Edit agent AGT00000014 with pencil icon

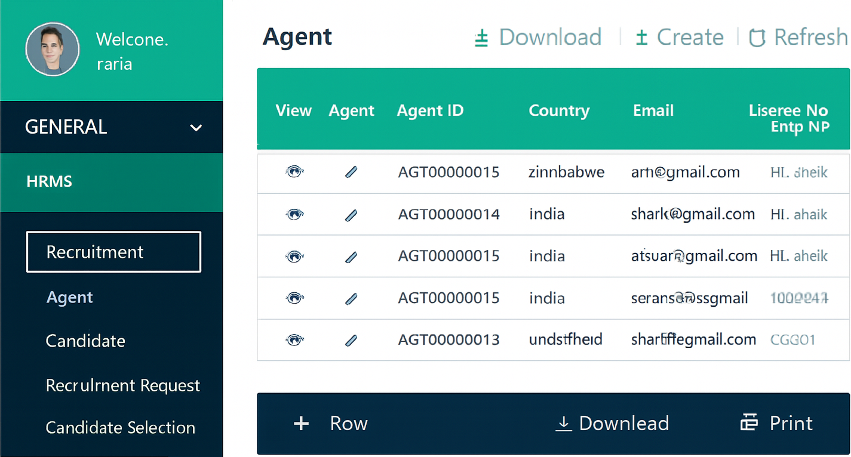(351, 215)
